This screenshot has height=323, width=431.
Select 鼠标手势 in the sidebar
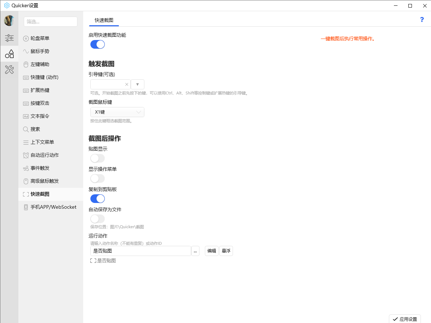click(50, 52)
